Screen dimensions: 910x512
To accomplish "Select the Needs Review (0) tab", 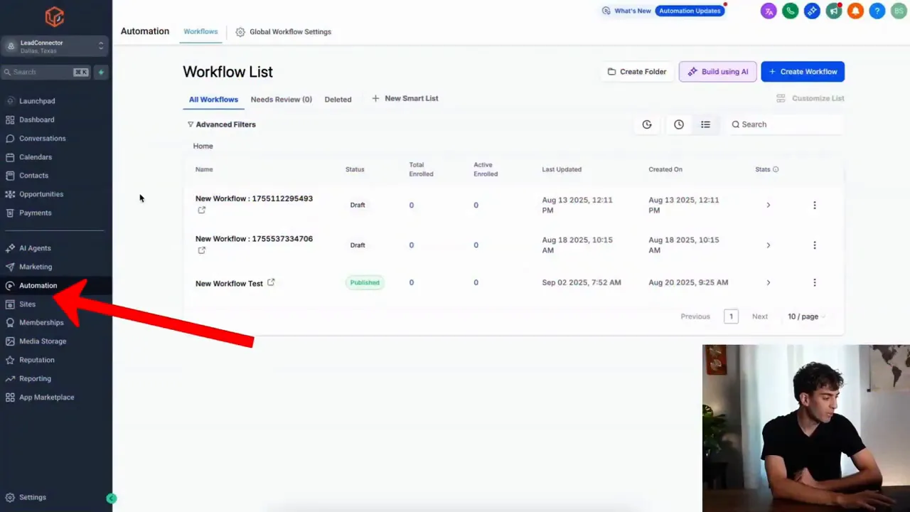I will 281,100.
